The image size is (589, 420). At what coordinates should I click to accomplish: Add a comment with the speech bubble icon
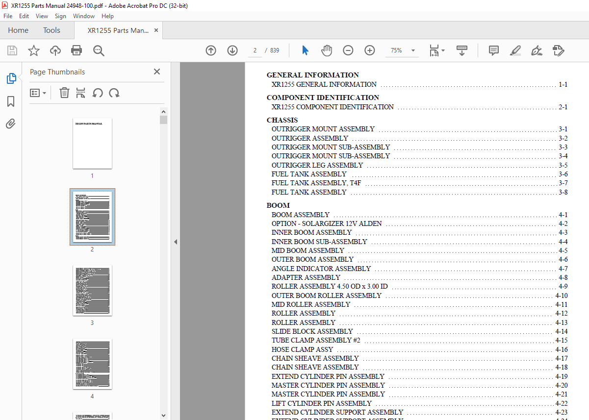point(494,50)
